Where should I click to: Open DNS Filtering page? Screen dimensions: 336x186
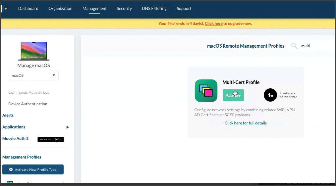point(154,9)
